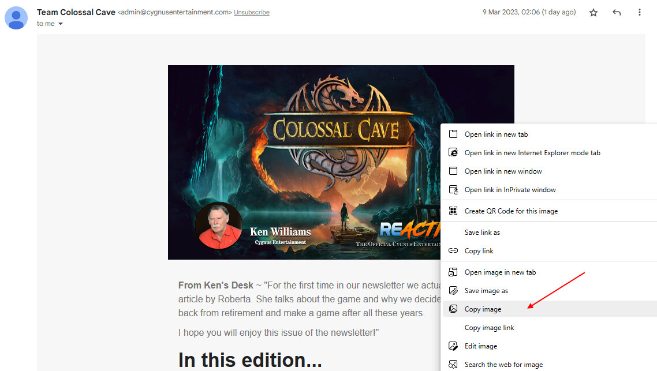Click the InPrivate window icon
657x371 pixels.
[453, 190]
